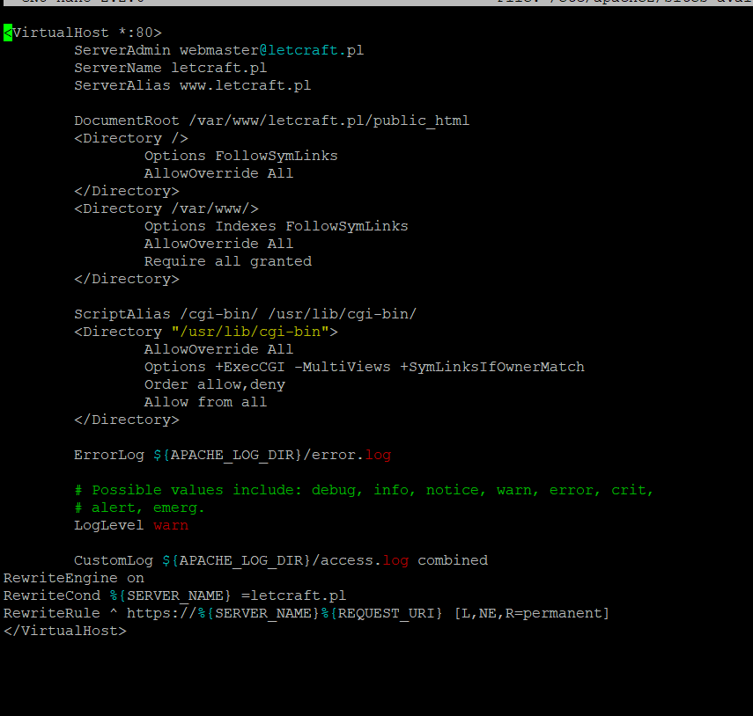
Task: Place cursor on ServerAdmin email address
Action: point(271,50)
